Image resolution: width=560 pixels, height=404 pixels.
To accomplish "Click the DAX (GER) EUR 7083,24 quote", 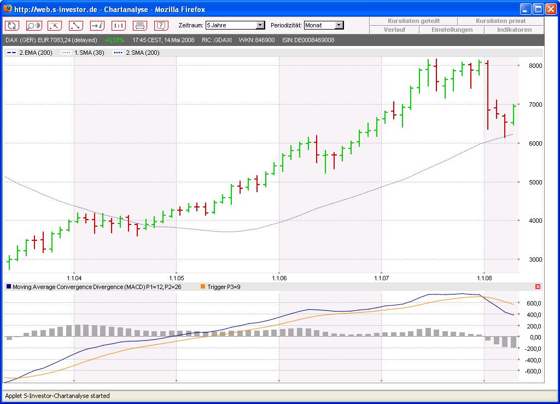I will [x=51, y=40].
